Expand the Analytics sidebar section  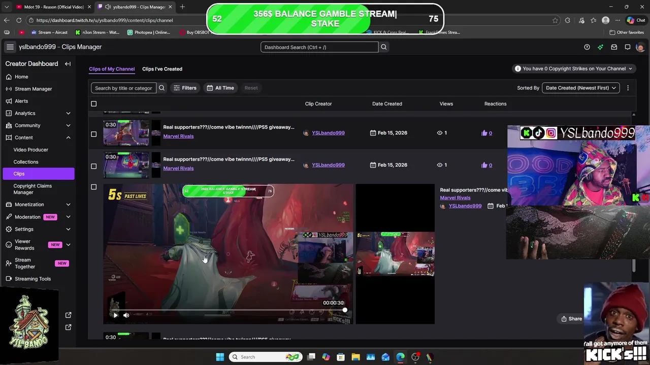[x=68, y=113]
